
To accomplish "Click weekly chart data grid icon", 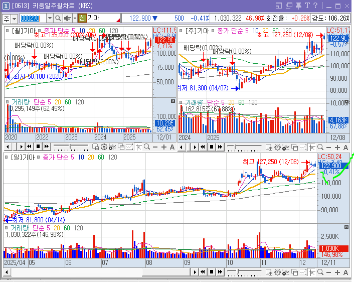I will click(x=269, y=148).
